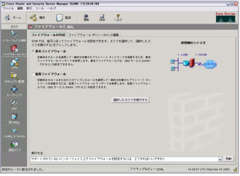
Task: Close the SDM window
Action: 236,4
